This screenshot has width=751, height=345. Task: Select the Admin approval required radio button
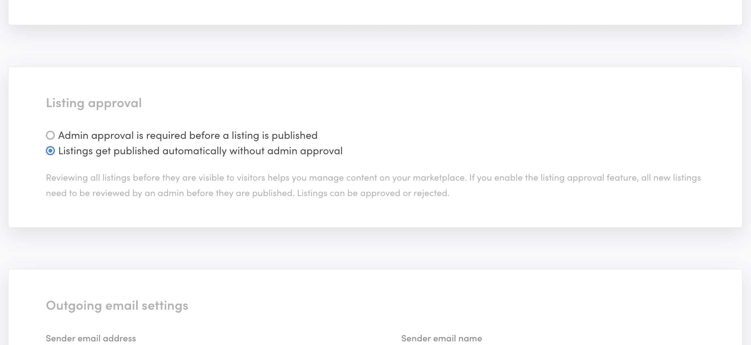tap(50, 135)
